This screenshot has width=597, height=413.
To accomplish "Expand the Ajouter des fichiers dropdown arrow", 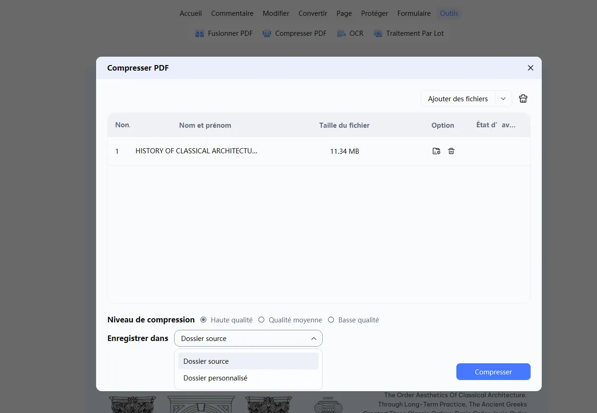I will (503, 98).
